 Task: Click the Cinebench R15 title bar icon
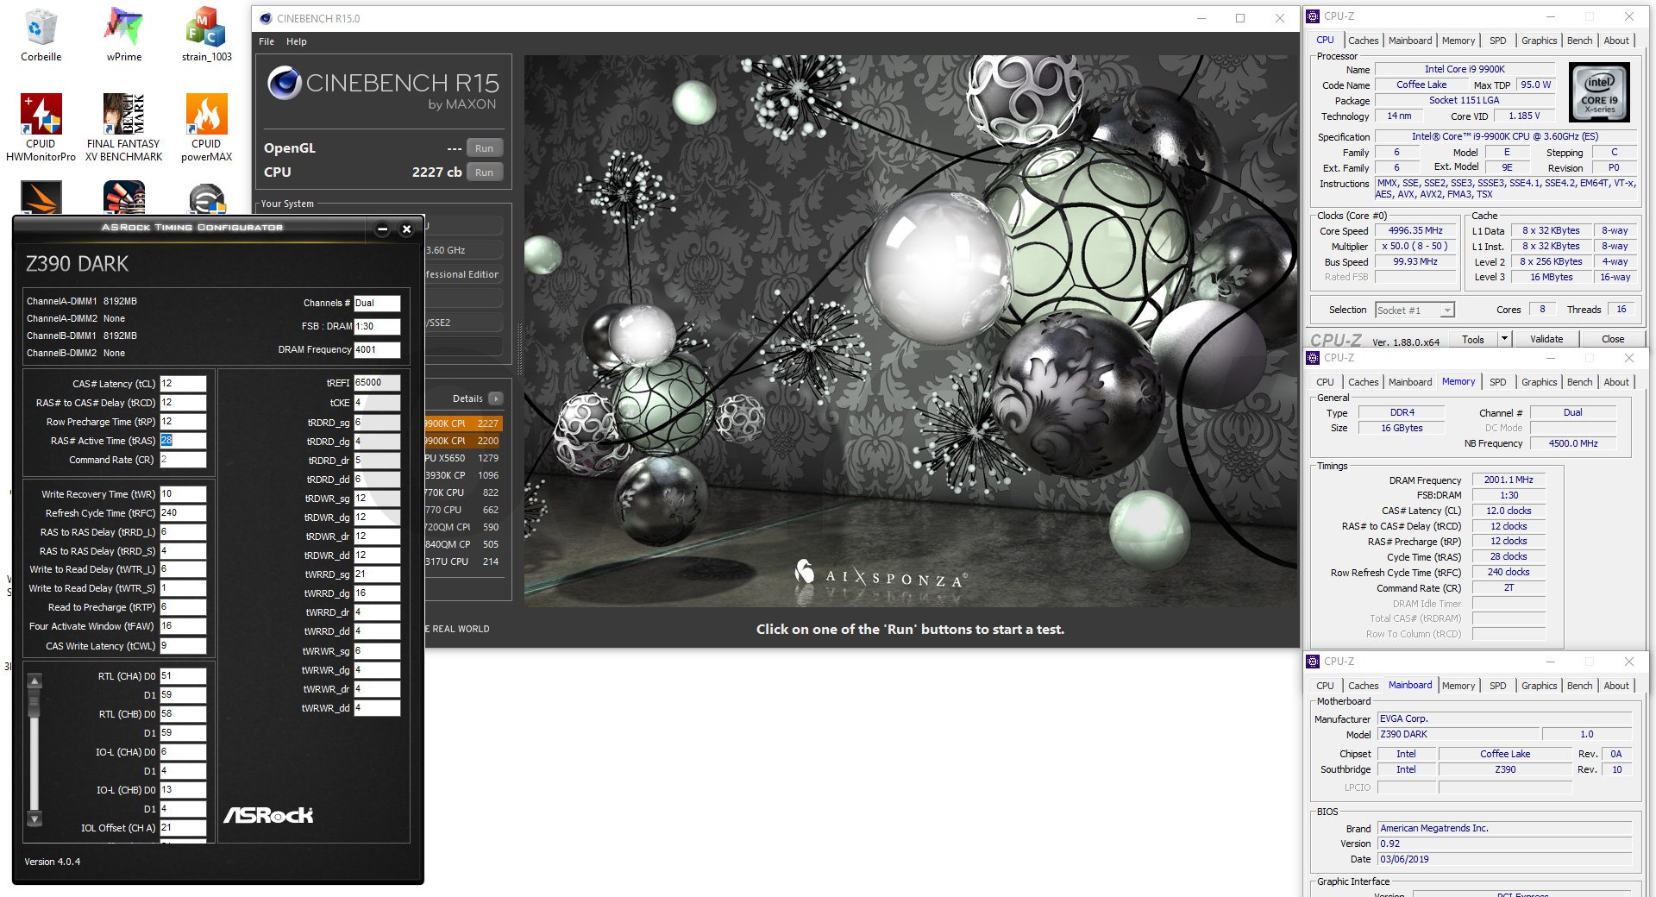tap(266, 18)
